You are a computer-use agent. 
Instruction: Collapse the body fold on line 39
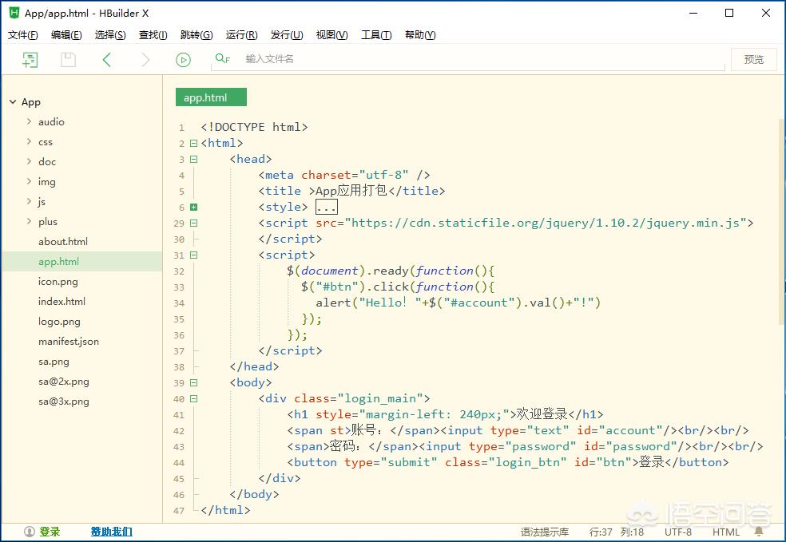[x=194, y=382]
